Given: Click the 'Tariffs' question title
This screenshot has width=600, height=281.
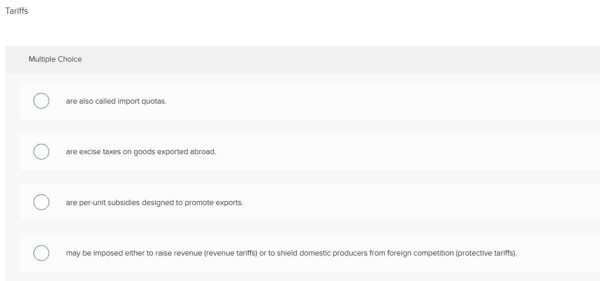Looking at the screenshot, I should pyautogui.click(x=17, y=11).
